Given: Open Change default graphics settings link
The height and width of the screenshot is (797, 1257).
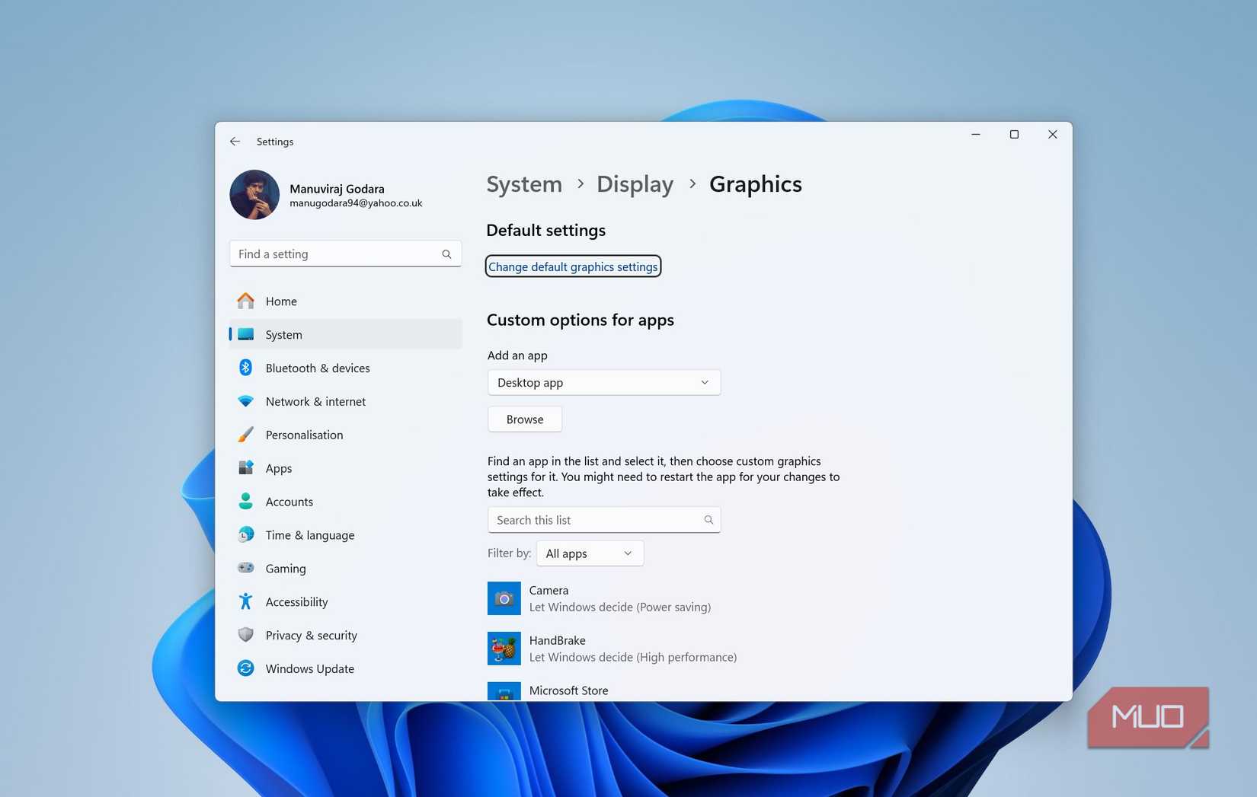Looking at the screenshot, I should [573, 266].
